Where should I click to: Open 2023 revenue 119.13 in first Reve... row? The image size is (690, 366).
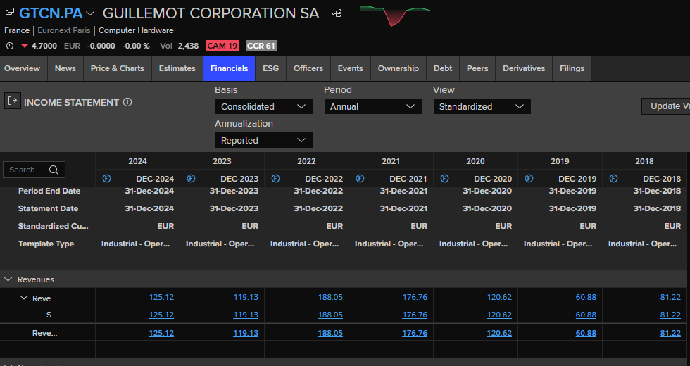click(246, 297)
